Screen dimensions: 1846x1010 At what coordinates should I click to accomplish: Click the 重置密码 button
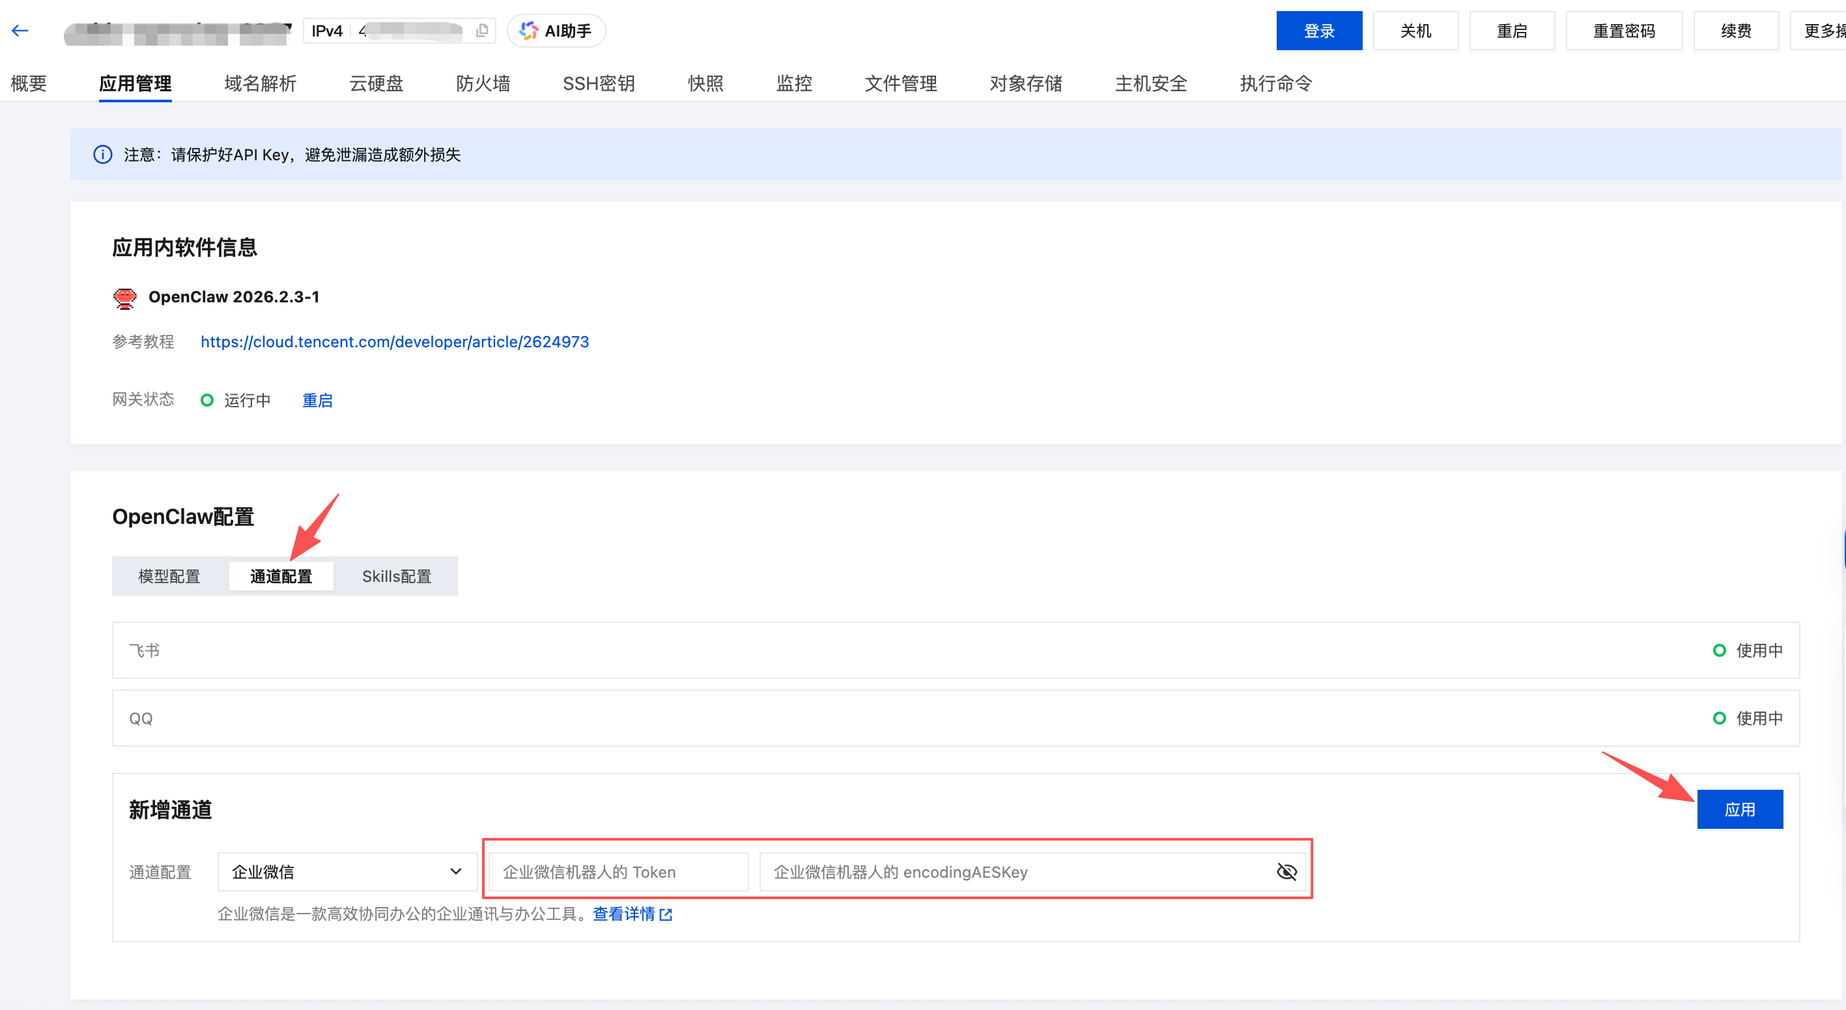click(1623, 31)
